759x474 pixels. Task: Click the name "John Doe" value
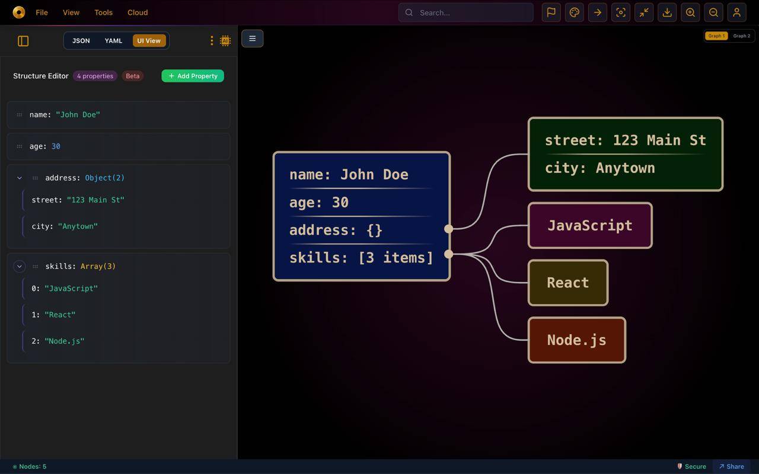coord(78,115)
